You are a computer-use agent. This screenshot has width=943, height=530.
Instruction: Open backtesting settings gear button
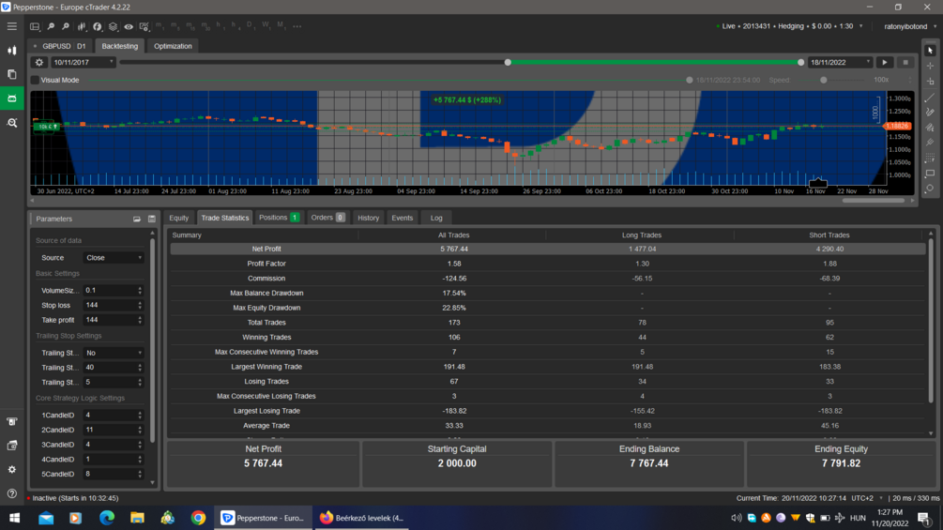(x=39, y=63)
